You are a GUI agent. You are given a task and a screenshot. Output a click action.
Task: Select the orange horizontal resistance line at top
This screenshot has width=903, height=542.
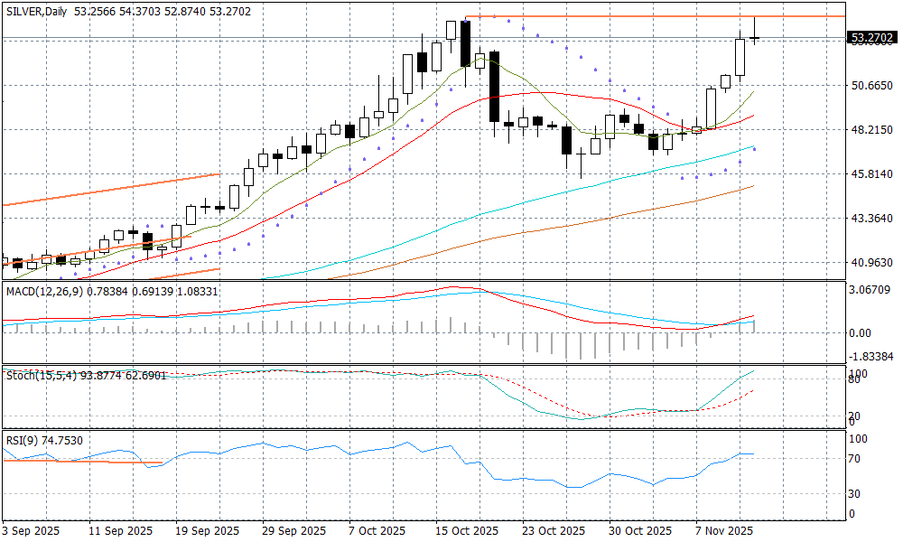tap(632, 16)
